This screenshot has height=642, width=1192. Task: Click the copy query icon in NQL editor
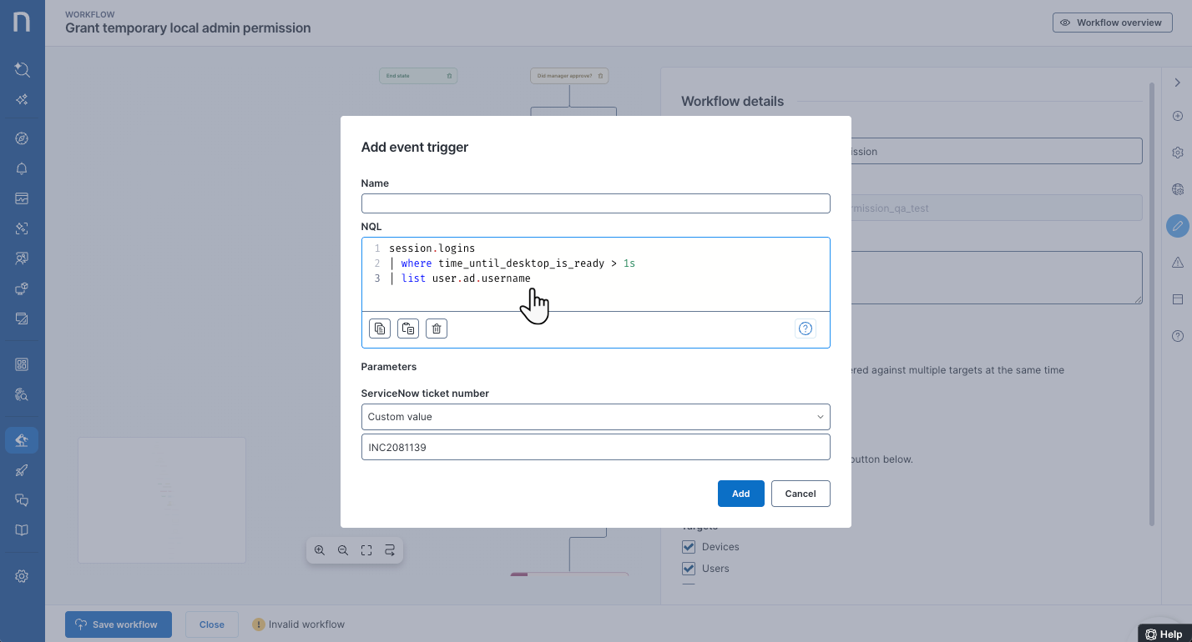point(380,329)
